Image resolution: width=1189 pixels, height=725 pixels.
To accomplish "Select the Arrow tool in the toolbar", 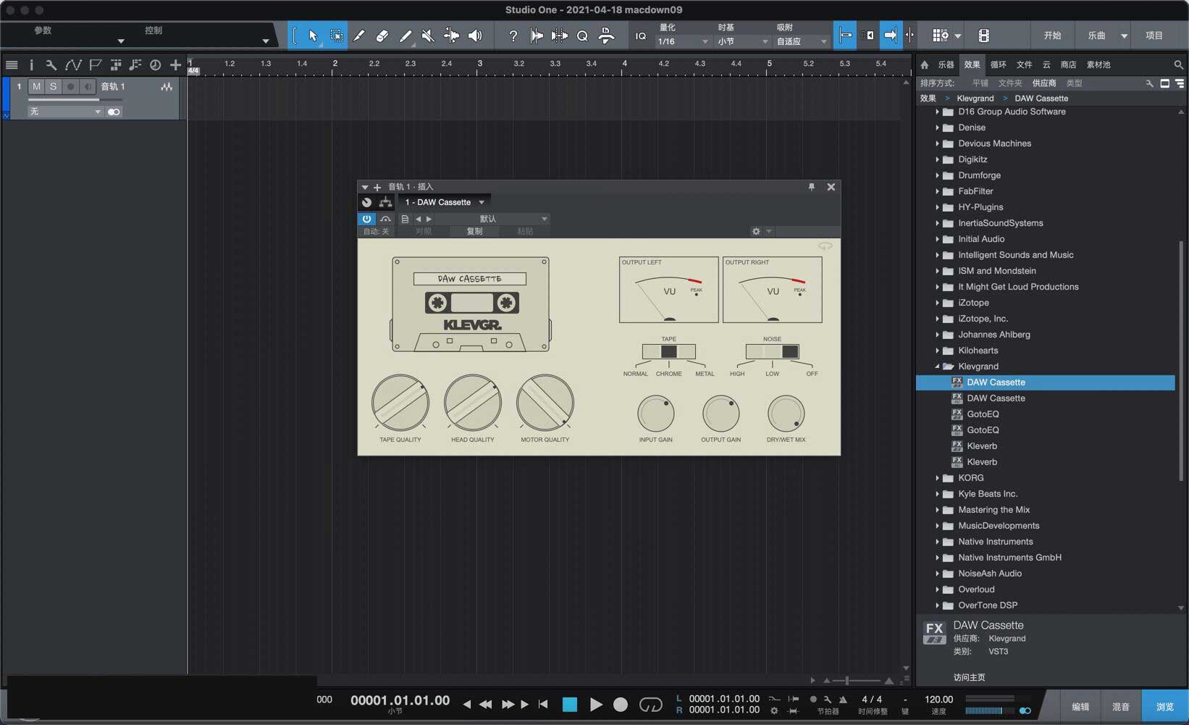I will (313, 35).
